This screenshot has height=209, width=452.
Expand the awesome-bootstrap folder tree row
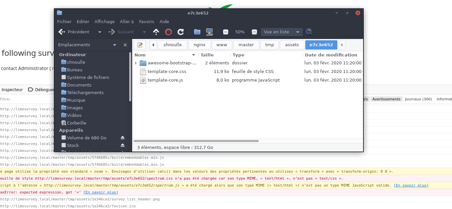click(x=136, y=63)
